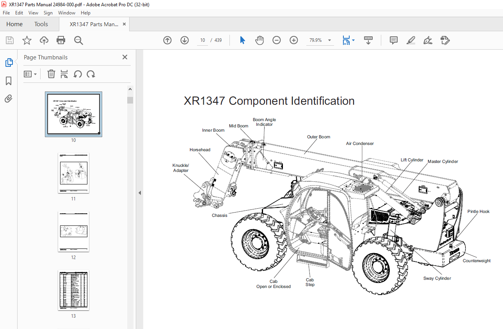Open fit page options dropdown arrow
Image resolution: width=503 pixels, height=329 pixels.
click(x=354, y=40)
